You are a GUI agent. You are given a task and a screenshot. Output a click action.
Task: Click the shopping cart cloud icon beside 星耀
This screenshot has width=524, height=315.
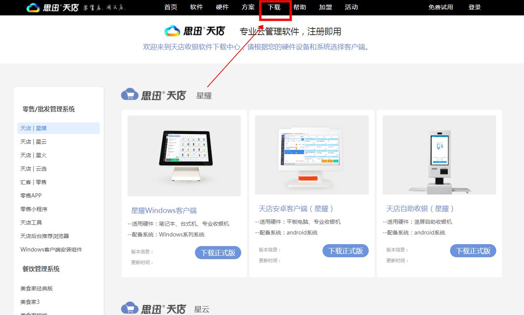(129, 94)
